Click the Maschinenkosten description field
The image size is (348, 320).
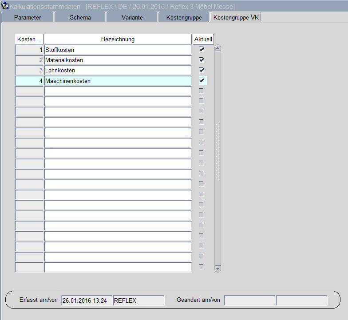118,81
